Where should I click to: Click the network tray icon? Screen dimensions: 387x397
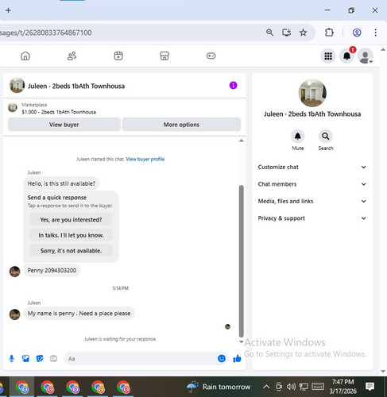point(304,387)
